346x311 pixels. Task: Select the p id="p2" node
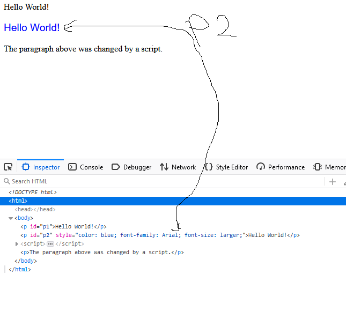click(x=160, y=235)
